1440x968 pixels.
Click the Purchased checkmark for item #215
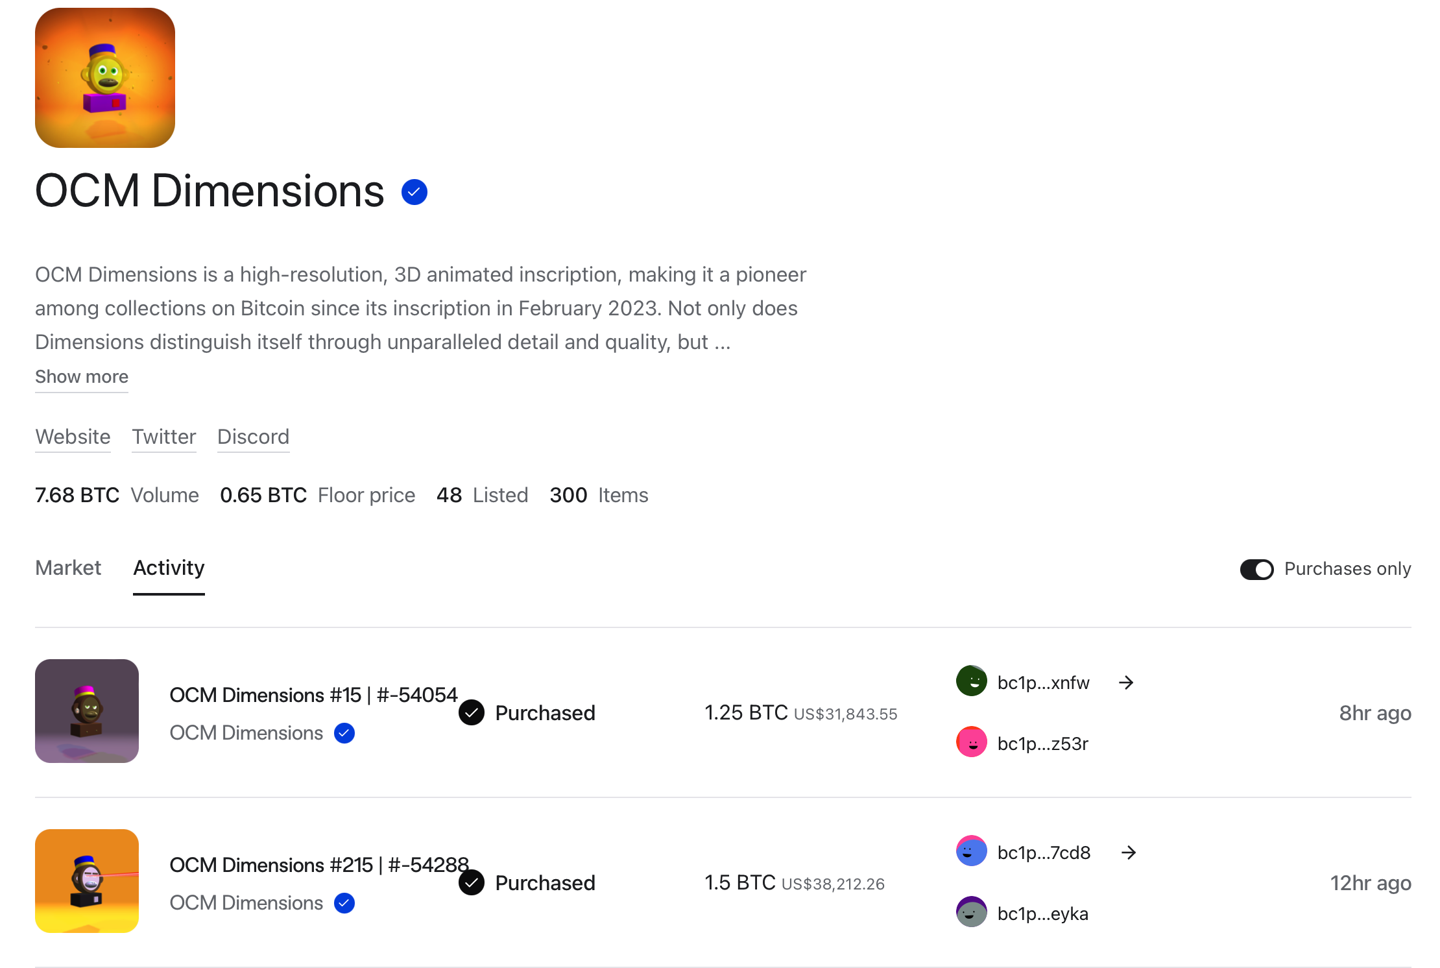472,883
